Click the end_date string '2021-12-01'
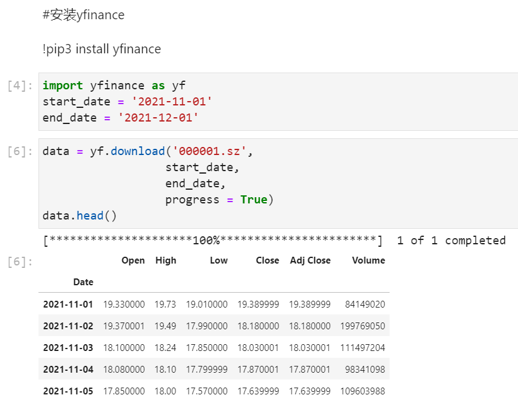The width and height of the screenshot is (518, 413). (x=159, y=117)
